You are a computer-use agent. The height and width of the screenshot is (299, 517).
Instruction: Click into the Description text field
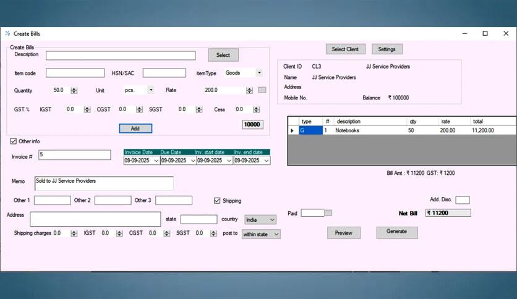click(x=120, y=56)
